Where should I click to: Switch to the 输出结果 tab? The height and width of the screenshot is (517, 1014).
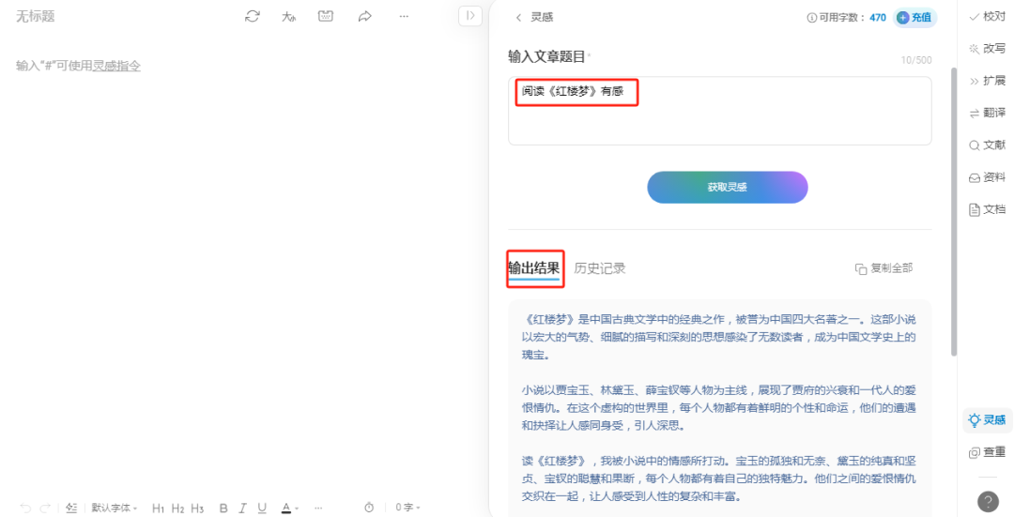click(534, 267)
